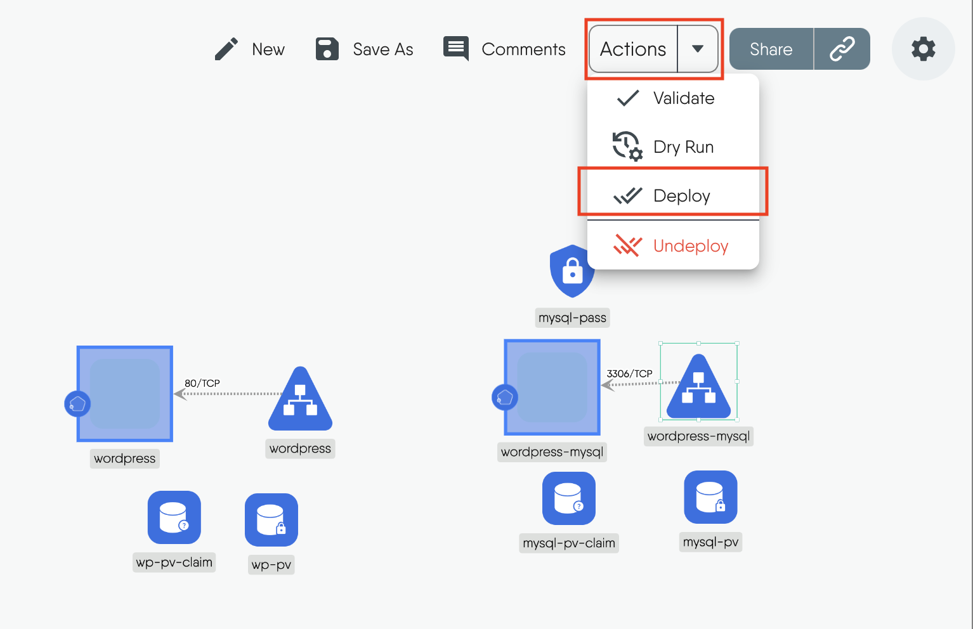This screenshot has height=629, width=973.
Task: Click the wp-pv-claim persistent volume claim icon
Action: (x=174, y=517)
